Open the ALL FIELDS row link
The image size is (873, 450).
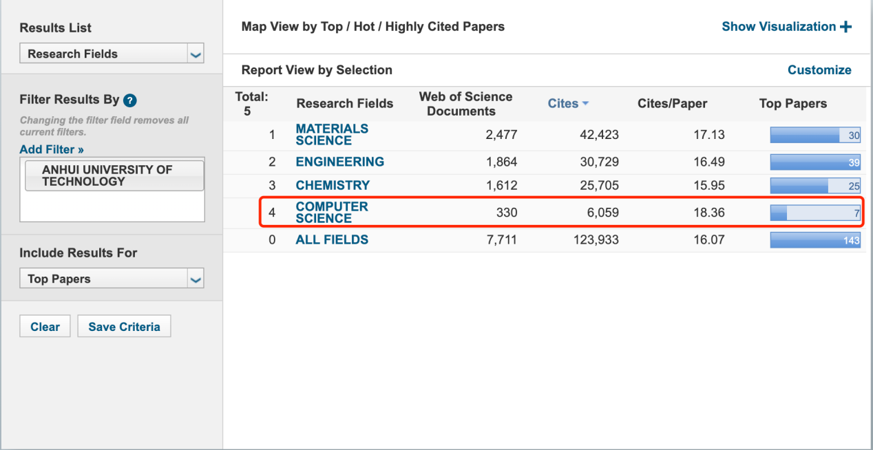[x=332, y=239]
